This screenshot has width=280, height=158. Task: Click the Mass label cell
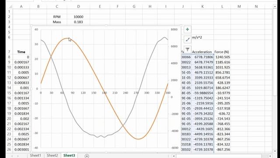[x=57, y=22]
